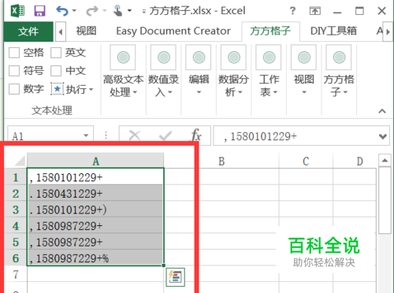Switch to Easy Document Creator tab

coord(173,31)
